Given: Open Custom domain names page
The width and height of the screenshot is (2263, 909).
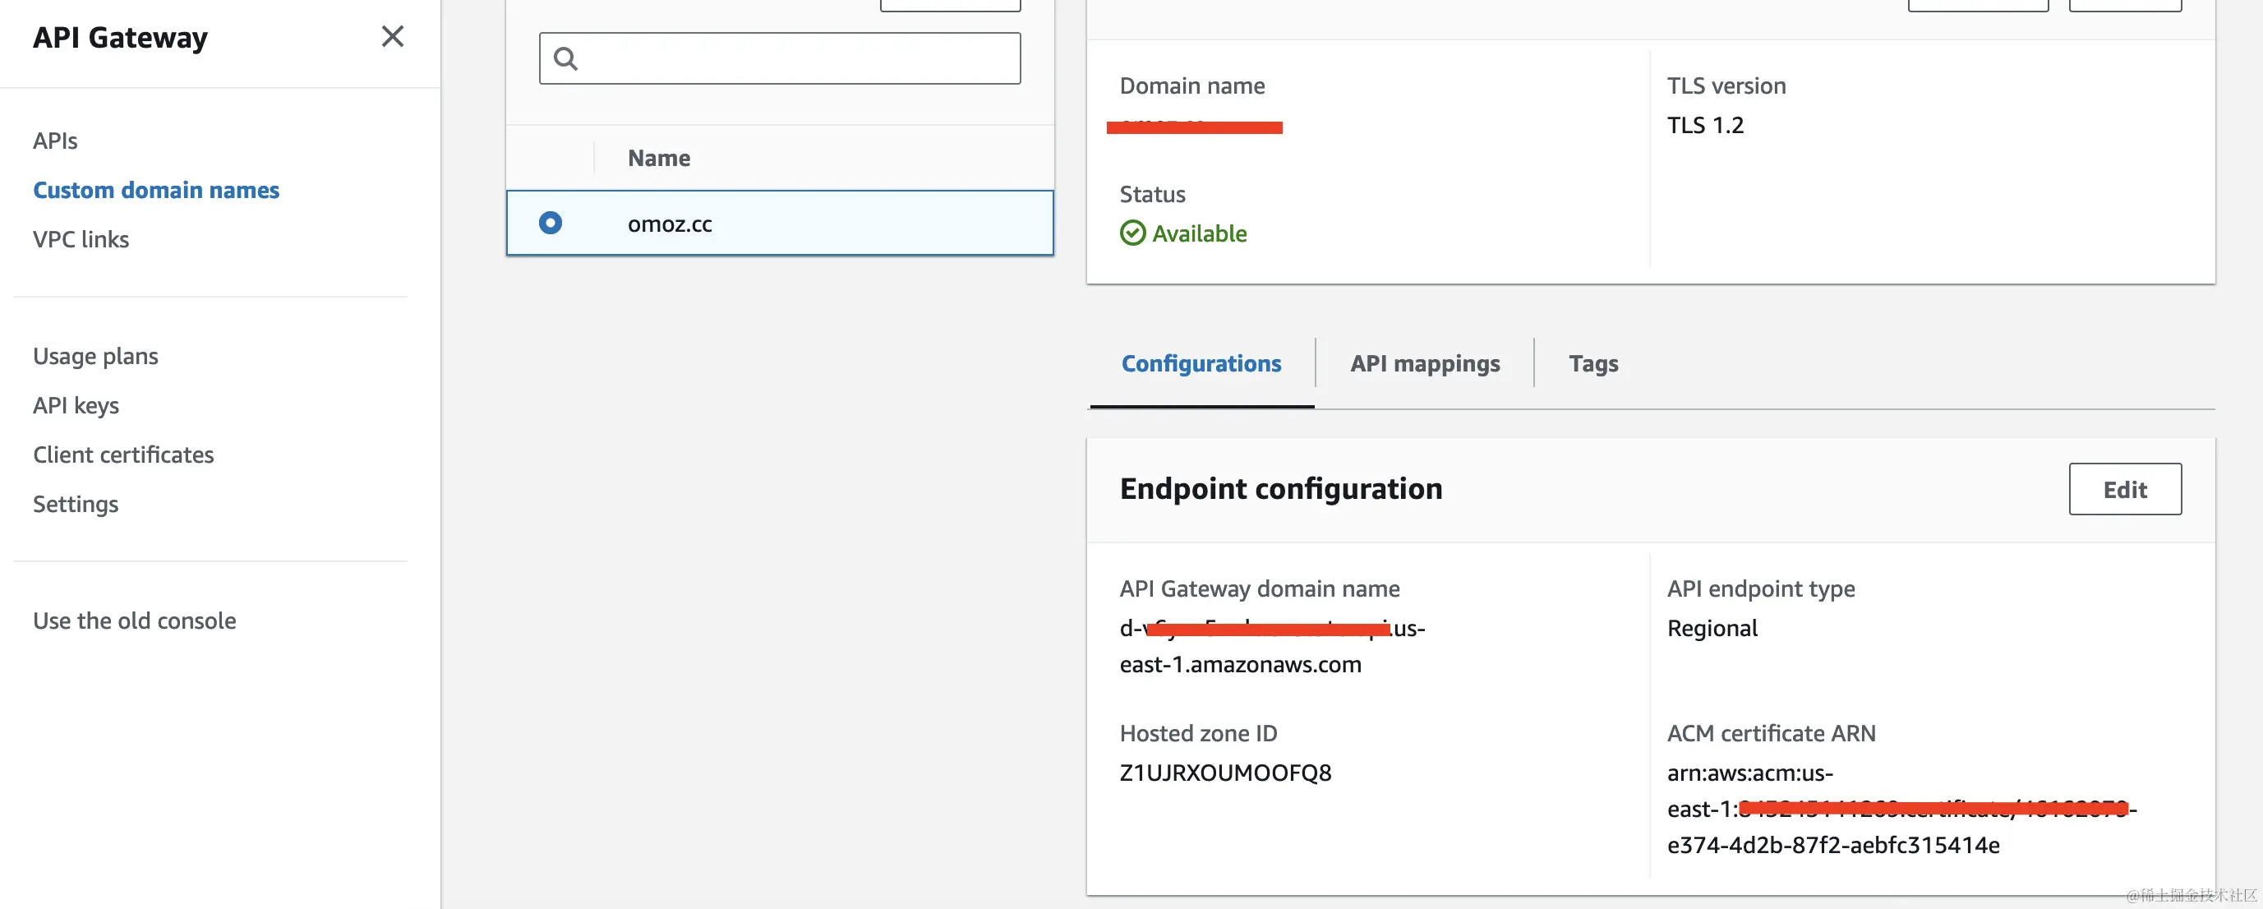Looking at the screenshot, I should click(x=155, y=190).
